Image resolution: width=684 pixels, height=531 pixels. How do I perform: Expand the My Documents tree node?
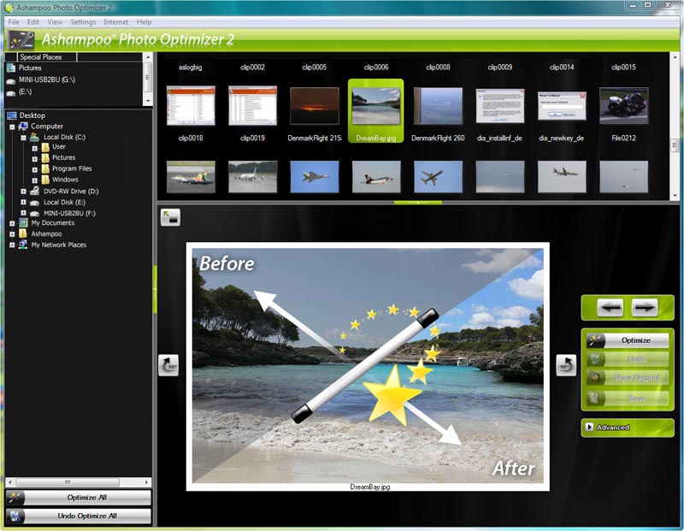click(x=12, y=223)
